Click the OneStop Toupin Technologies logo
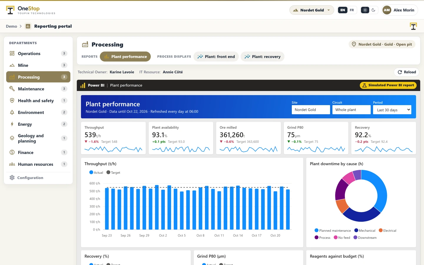This screenshot has height=265, width=424. 31,10
